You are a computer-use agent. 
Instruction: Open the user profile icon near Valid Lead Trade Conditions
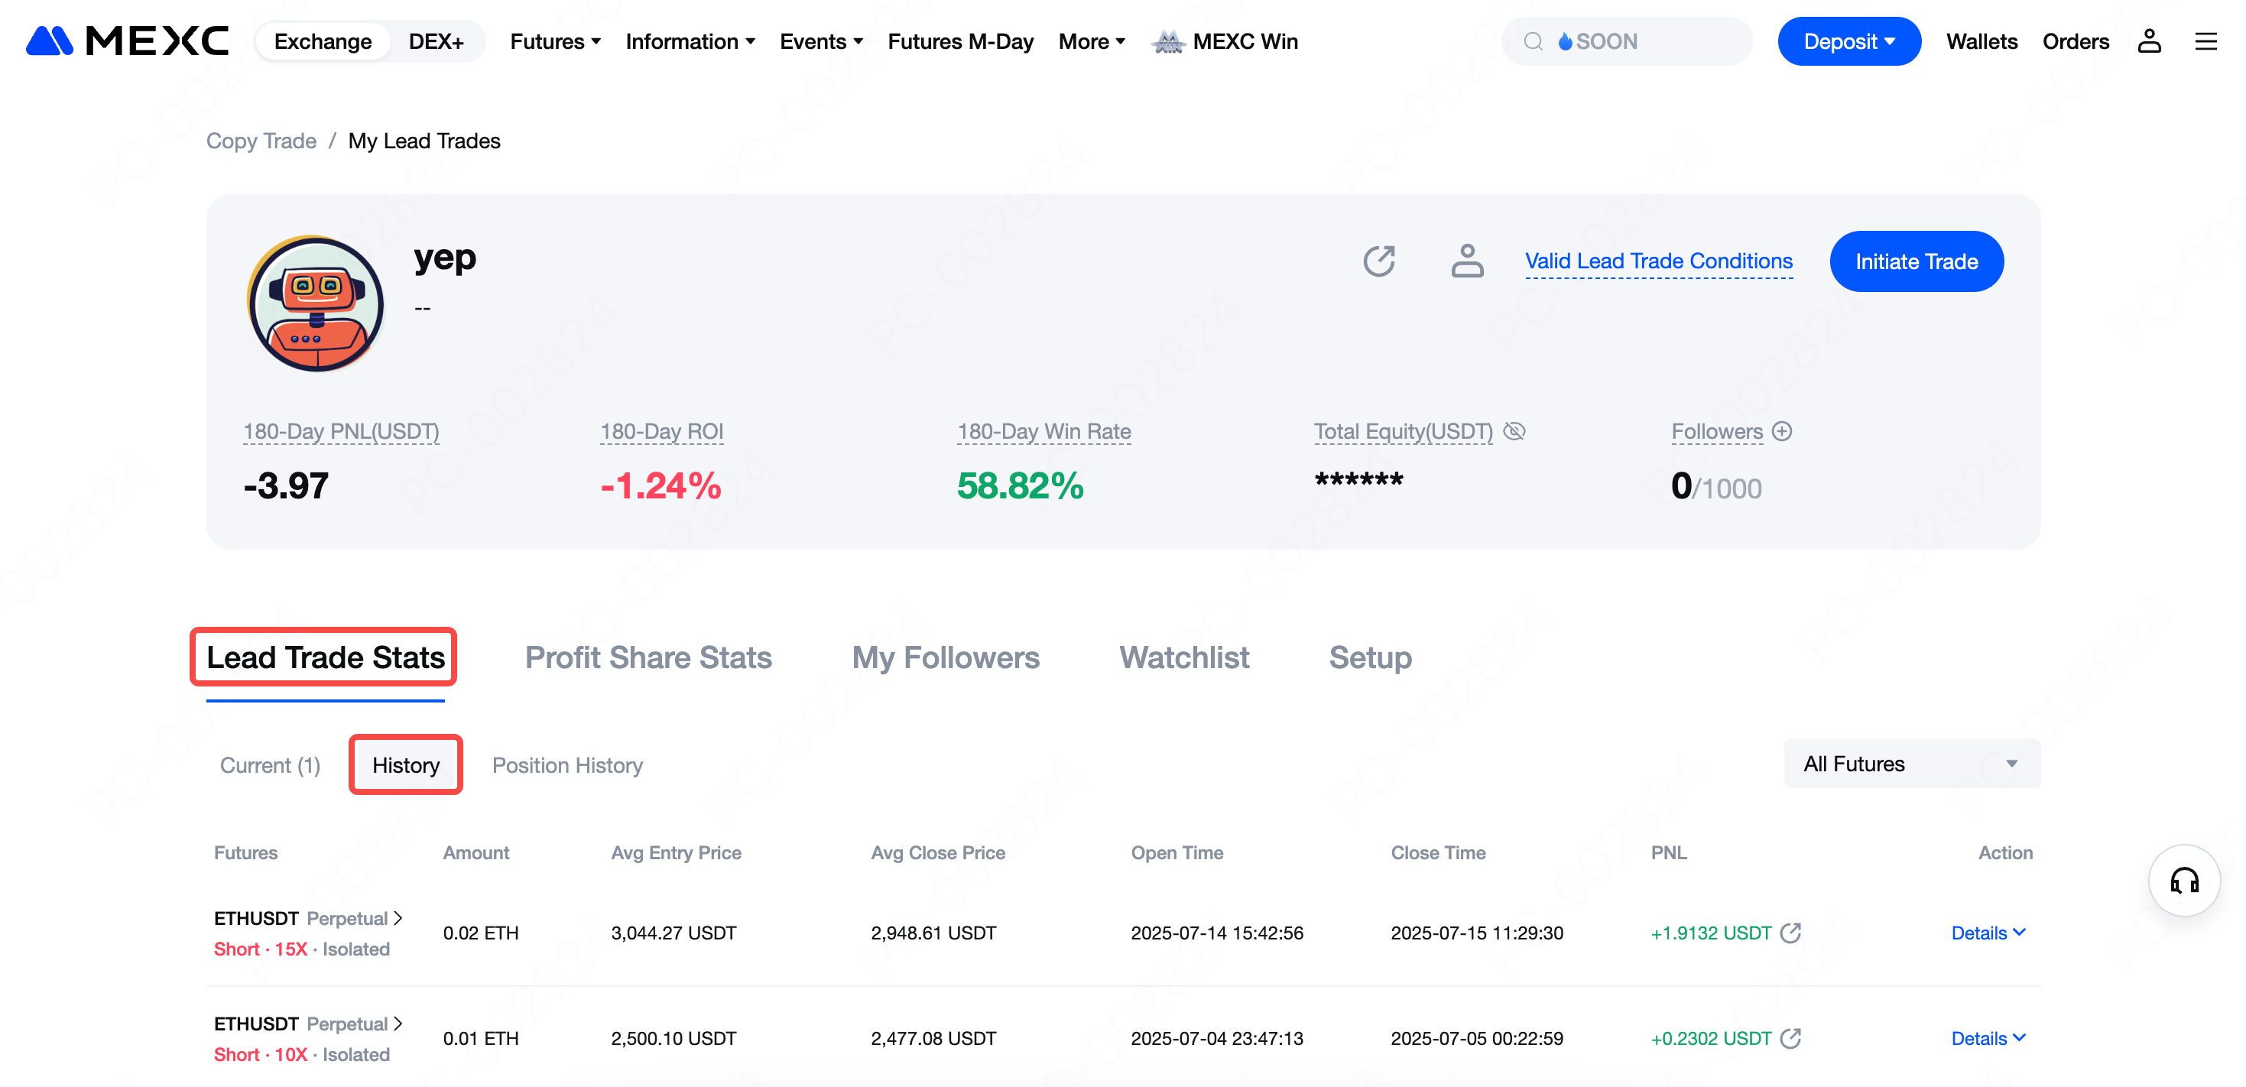[x=1468, y=261]
